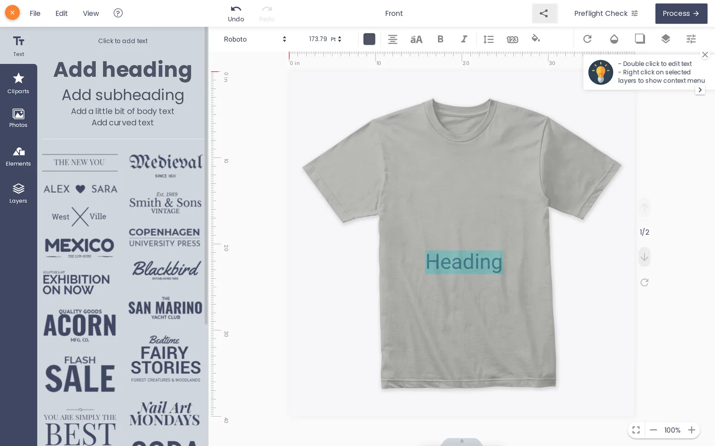
Task: Open the help question mark icon
Action: (x=118, y=13)
